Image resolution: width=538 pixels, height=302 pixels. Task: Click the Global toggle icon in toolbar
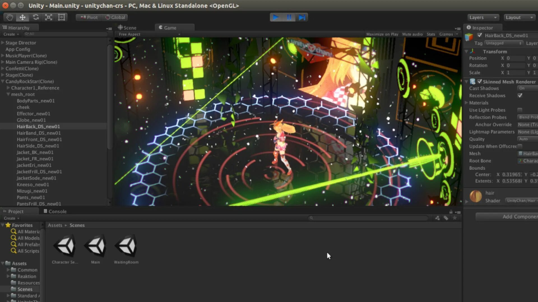[115, 17]
